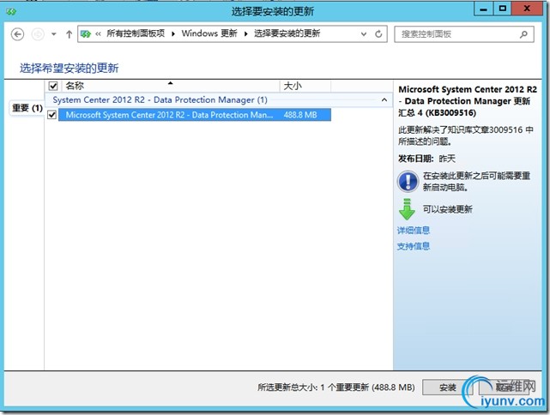Click '选择要安装的更新' breadcrumb
This screenshot has width=550, height=415.
tap(287, 33)
